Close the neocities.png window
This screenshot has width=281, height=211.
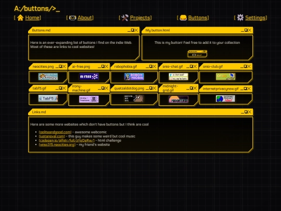64,66
